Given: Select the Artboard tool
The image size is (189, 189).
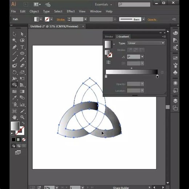Looking at the screenshot, I should (15, 111).
